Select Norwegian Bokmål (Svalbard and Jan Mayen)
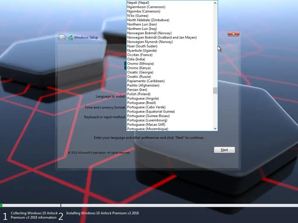Image resolution: width=298 pixels, height=223 pixels. [x=170, y=37]
